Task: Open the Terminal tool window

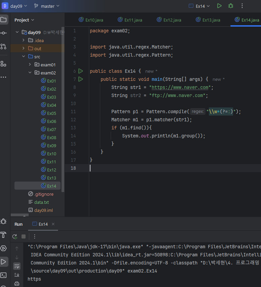Action: [x=3, y=275]
